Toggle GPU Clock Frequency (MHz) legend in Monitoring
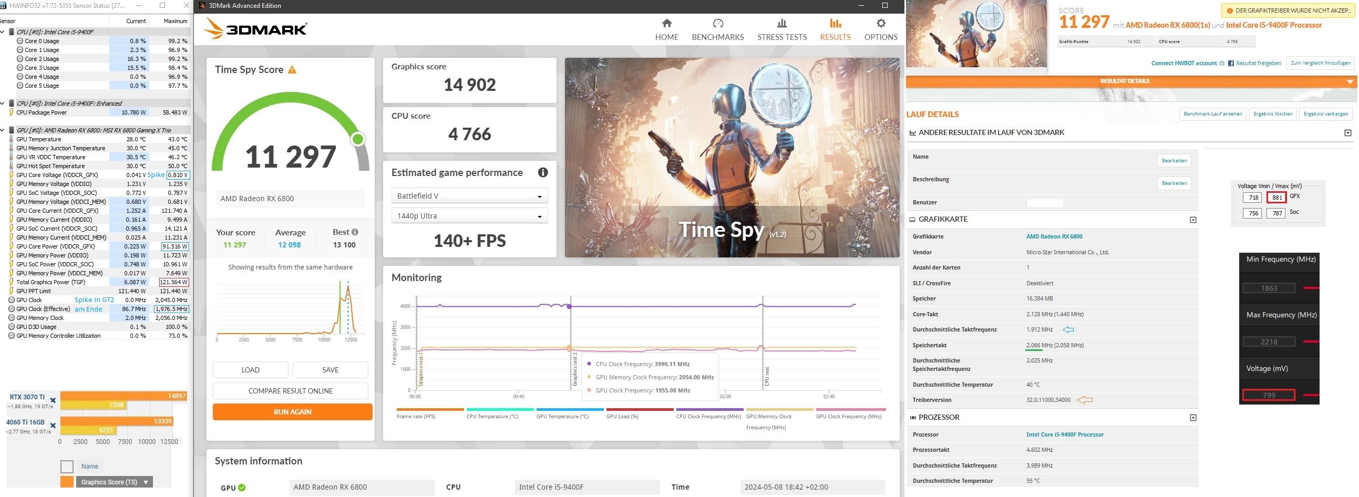 point(850,413)
